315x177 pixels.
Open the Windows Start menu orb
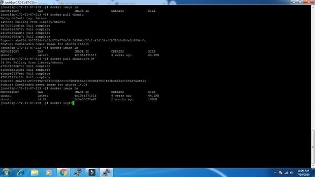[6, 173]
